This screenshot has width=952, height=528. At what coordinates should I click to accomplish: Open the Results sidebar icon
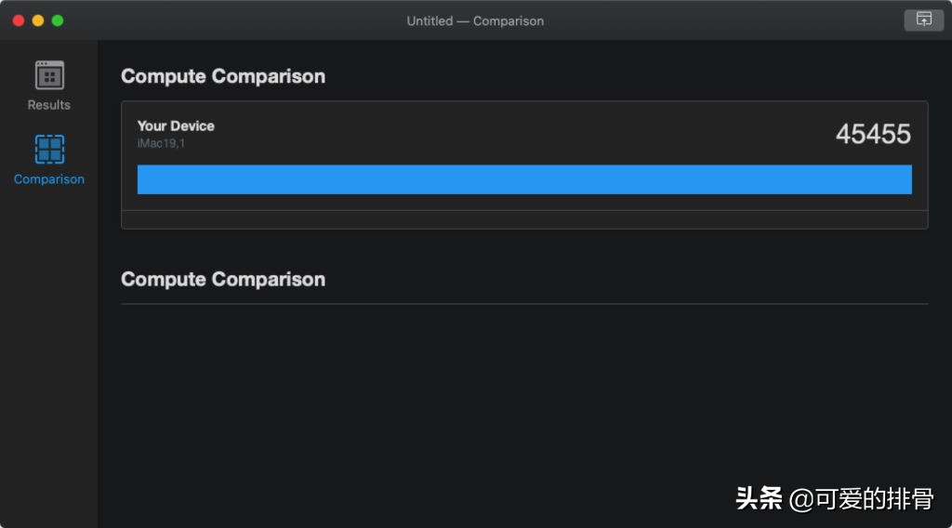[49, 75]
